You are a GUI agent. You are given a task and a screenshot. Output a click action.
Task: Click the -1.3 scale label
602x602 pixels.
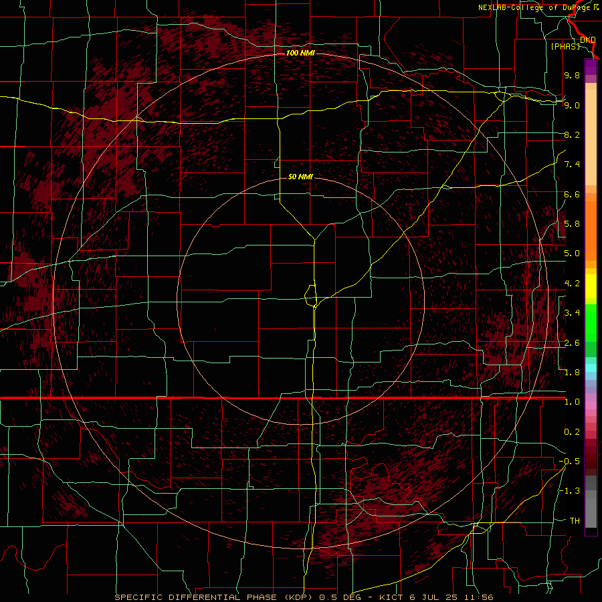tap(569, 491)
